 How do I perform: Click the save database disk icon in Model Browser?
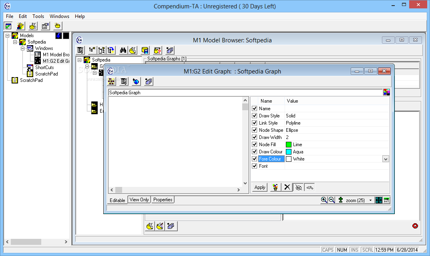pos(145,50)
